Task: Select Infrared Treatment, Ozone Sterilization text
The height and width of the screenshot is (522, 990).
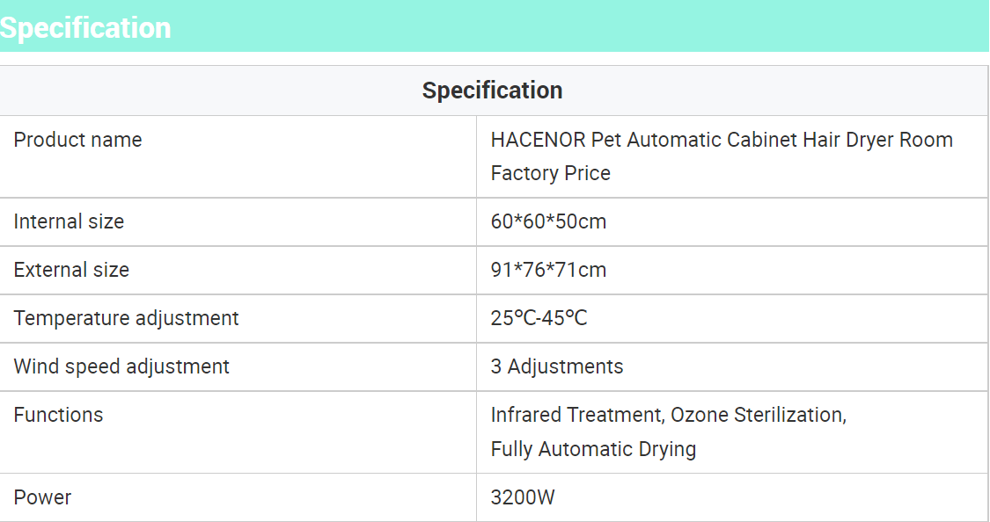Action: click(669, 415)
